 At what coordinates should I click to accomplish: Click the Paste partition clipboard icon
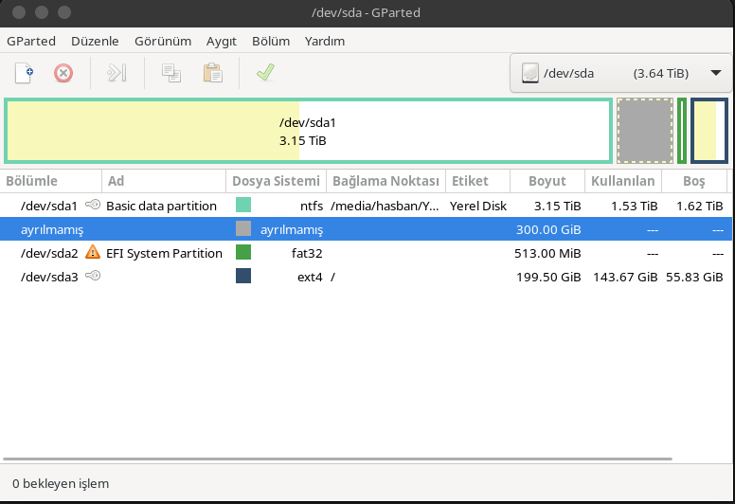click(x=212, y=73)
